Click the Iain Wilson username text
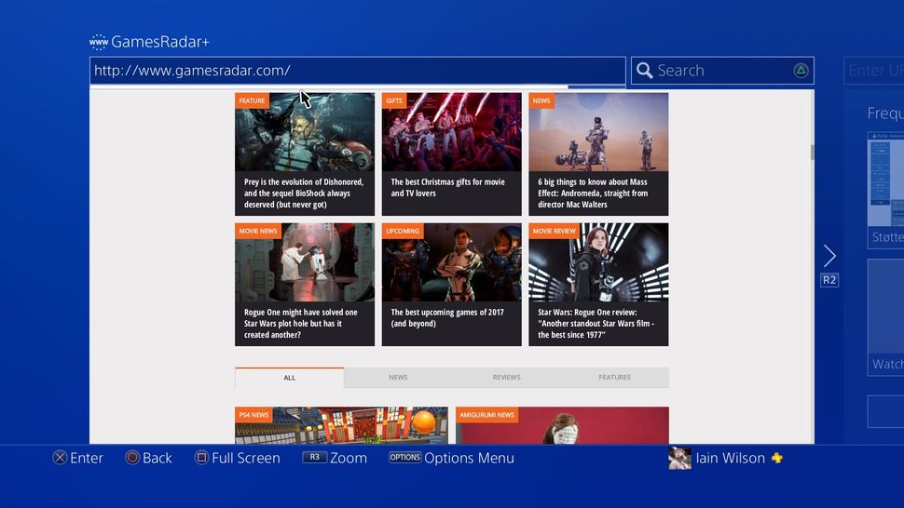This screenshot has width=904, height=508. pyautogui.click(x=730, y=458)
